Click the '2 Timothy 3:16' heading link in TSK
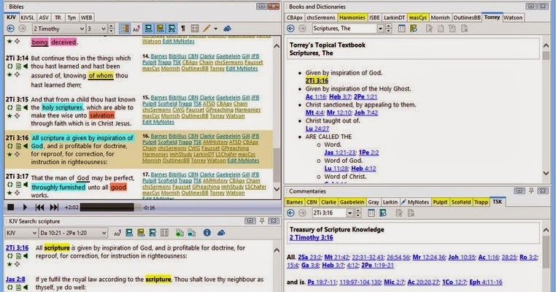The image size is (556, 292). (312, 237)
